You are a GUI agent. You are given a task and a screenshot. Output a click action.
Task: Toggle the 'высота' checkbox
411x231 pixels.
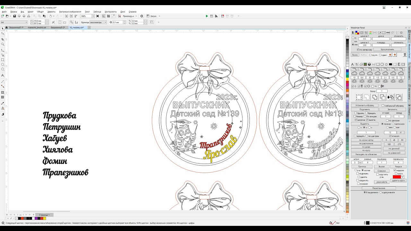pyautogui.click(x=367, y=120)
